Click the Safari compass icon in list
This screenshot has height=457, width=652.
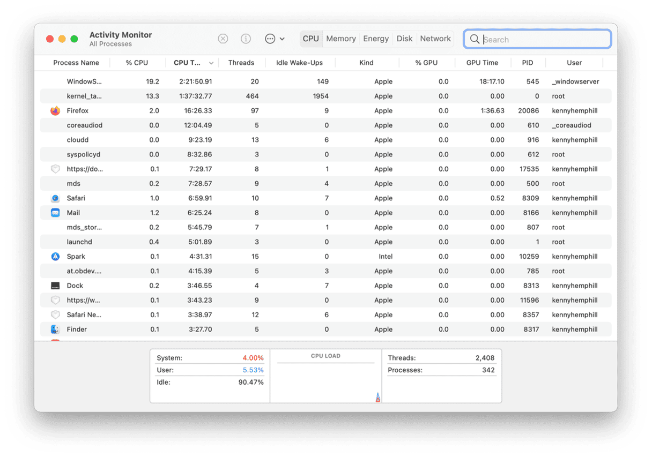[x=55, y=198]
